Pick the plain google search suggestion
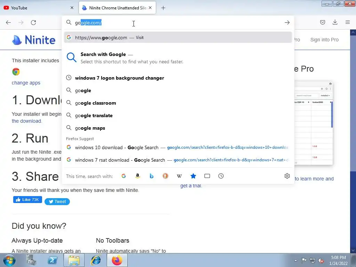 click(x=178, y=90)
